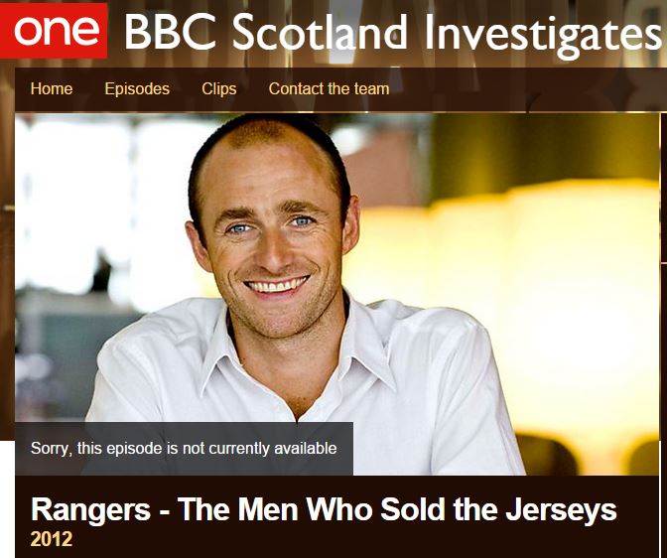Click the word 'Jerseys' in the episode title
Viewport: 667px width, 558px height.
click(561, 510)
